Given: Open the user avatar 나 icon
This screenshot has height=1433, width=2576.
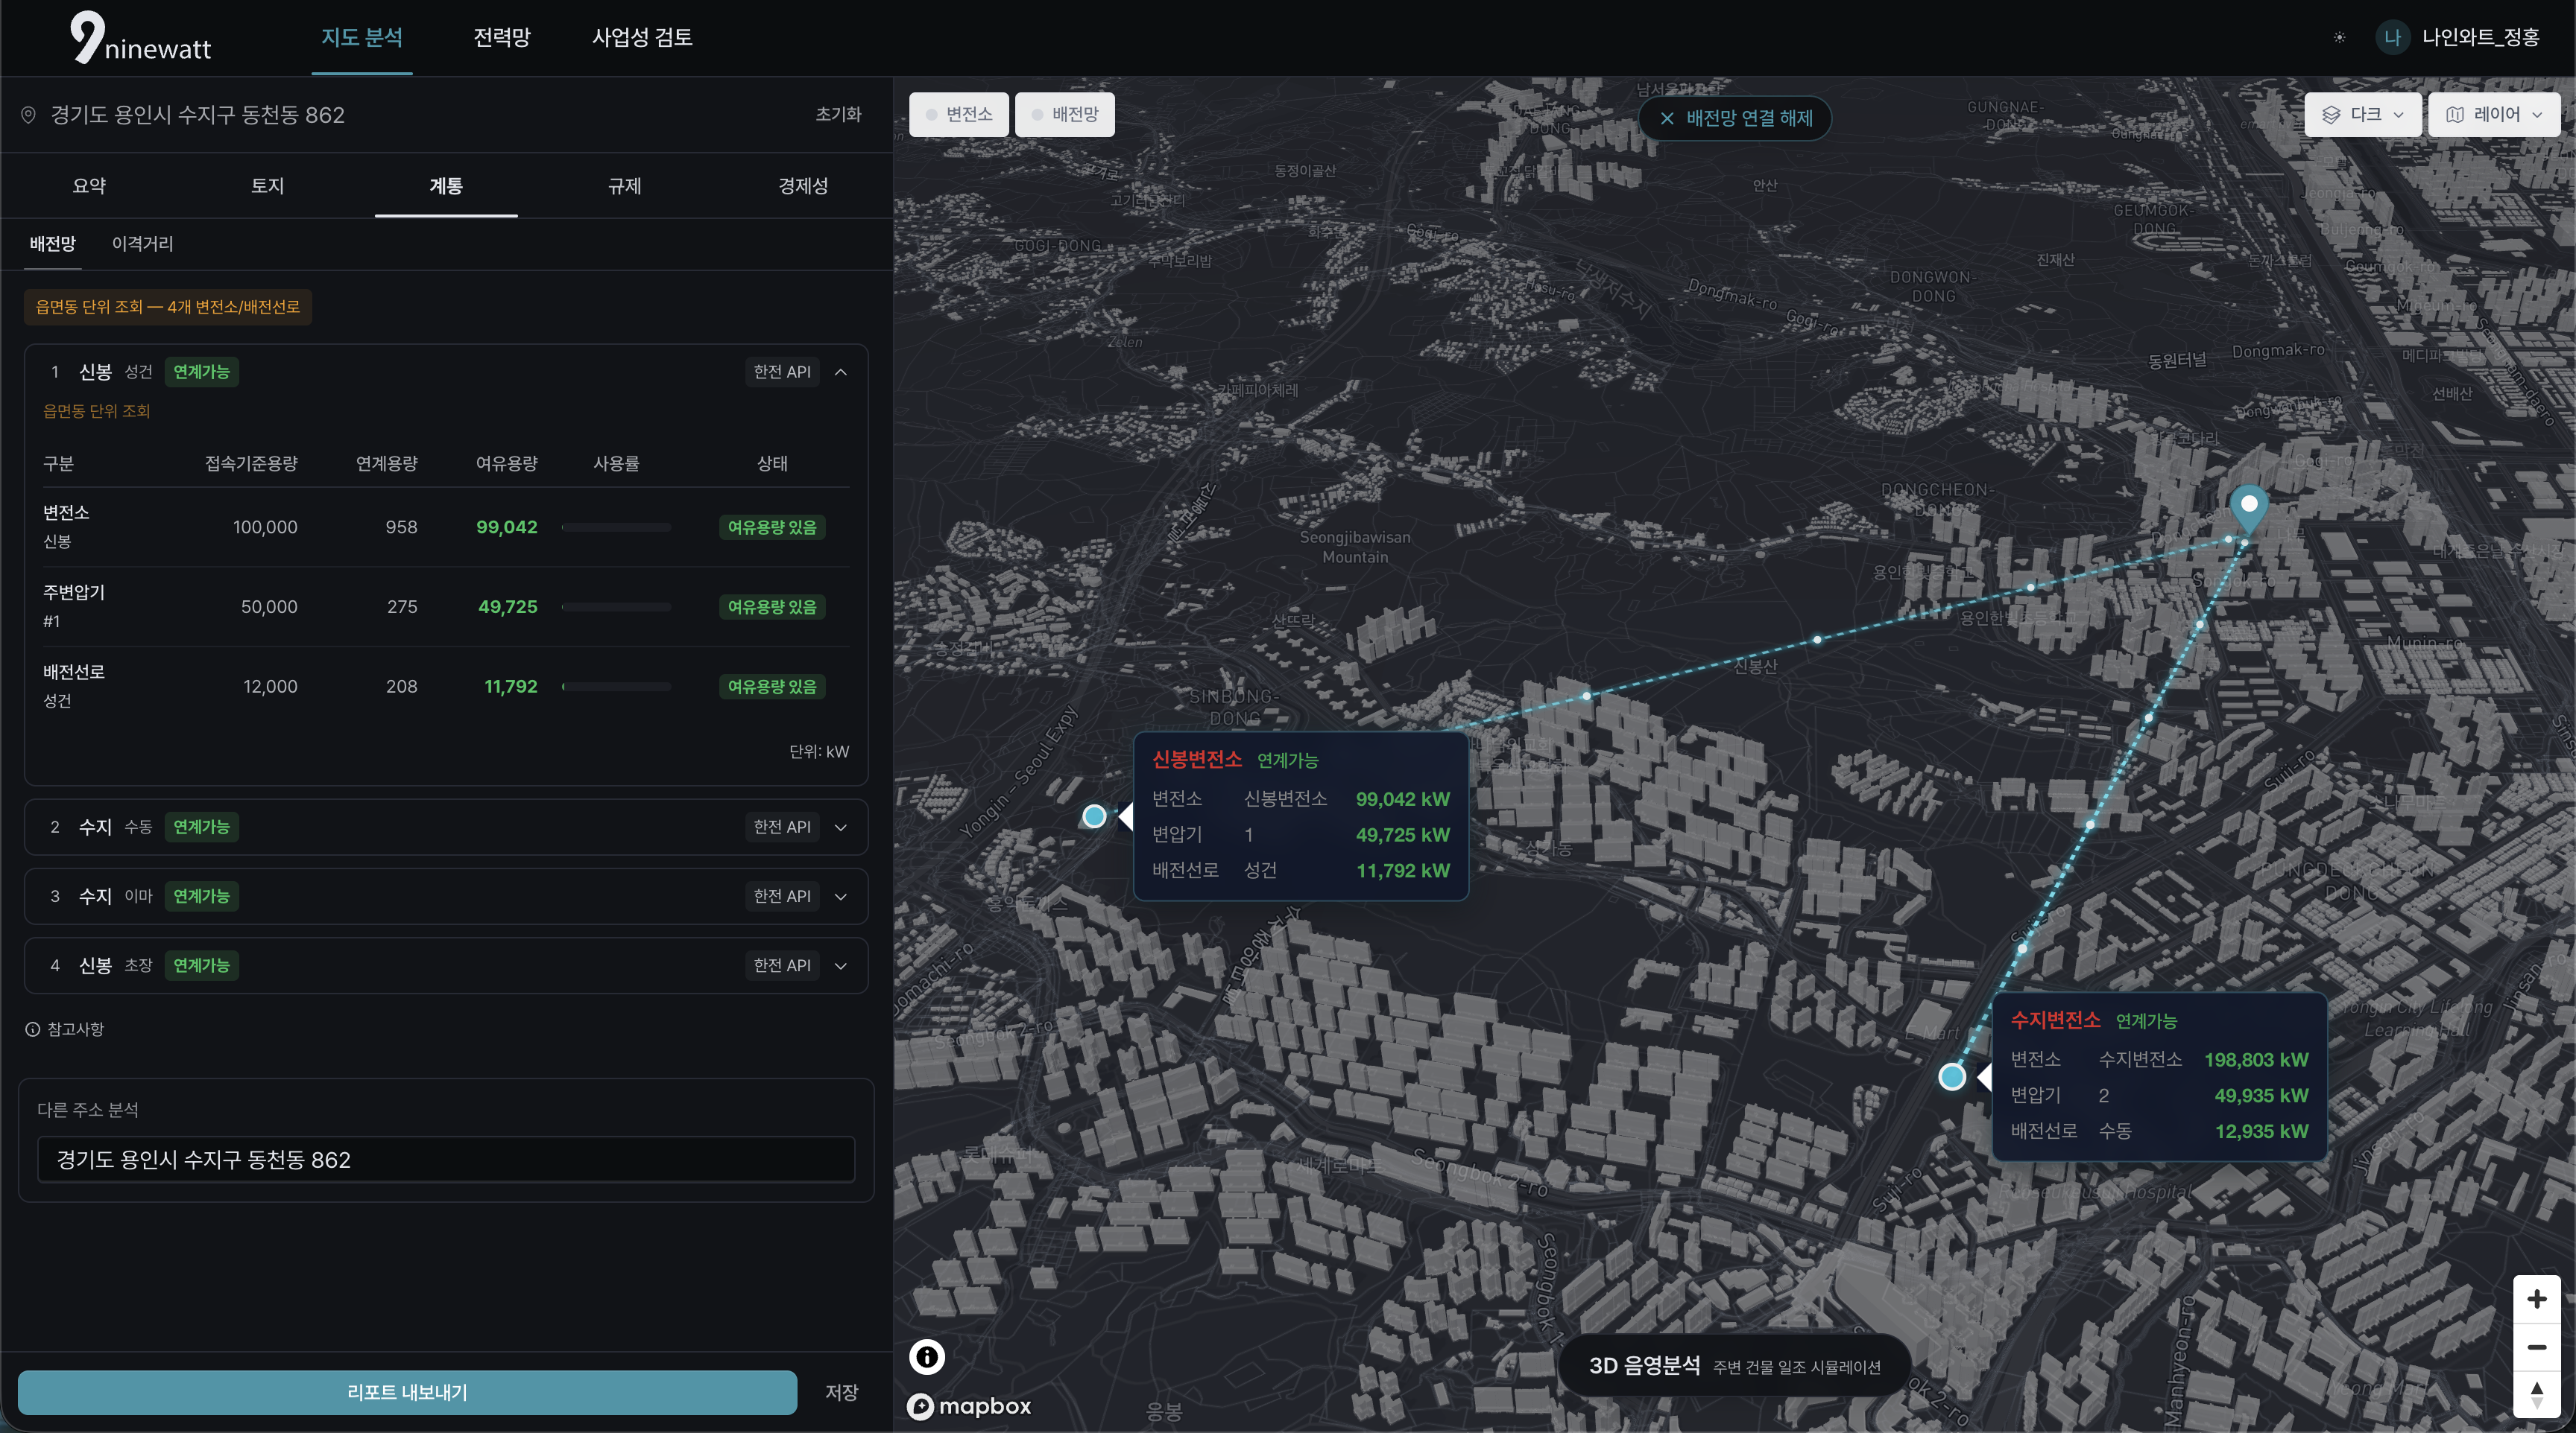Looking at the screenshot, I should pos(2392,38).
